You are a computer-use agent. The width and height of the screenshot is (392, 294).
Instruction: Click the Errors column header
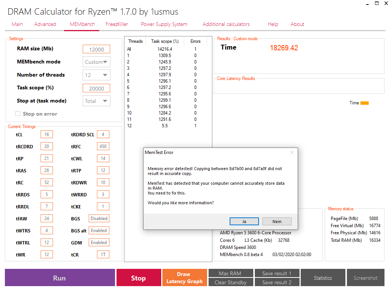(x=195, y=41)
